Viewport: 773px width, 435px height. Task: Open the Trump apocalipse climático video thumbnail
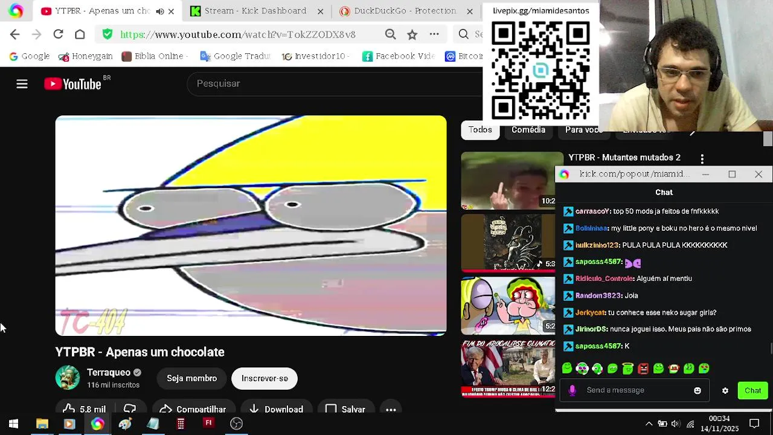point(508,369)
